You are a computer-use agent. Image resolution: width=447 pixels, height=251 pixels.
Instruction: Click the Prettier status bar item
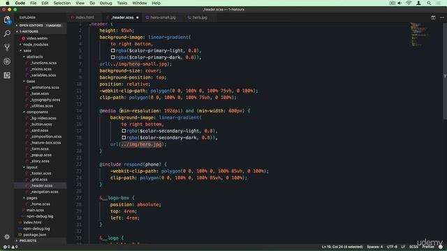pos(428,247)
